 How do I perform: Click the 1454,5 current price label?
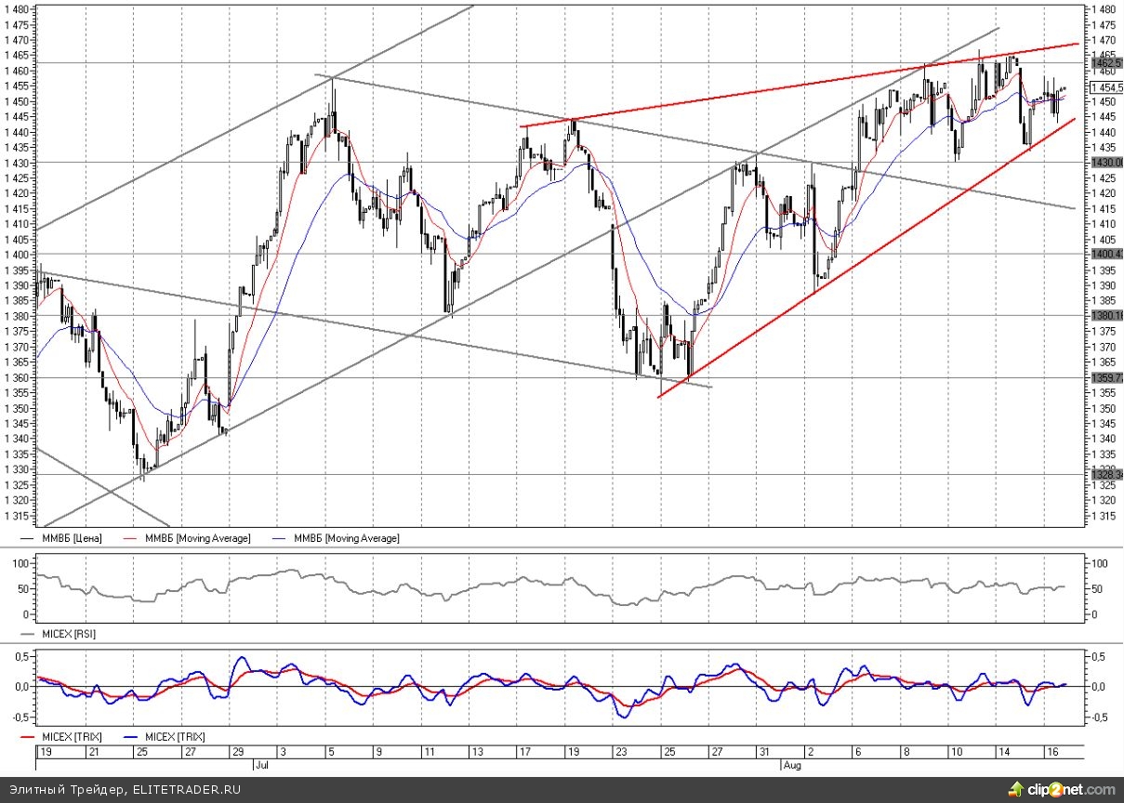(x=1106, y=87)
